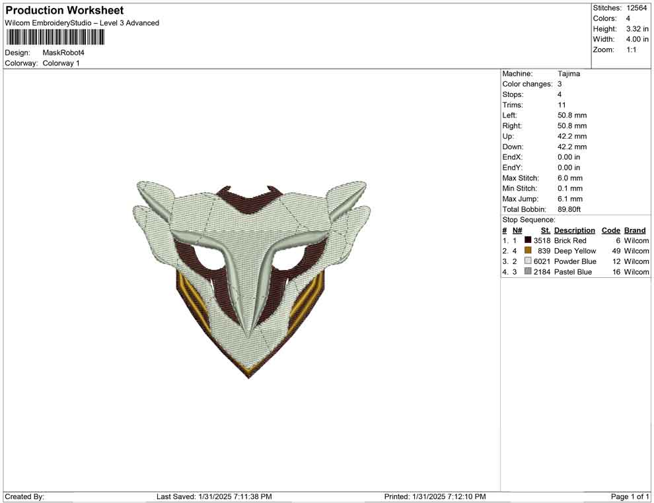This screenshot has height=503, width=654.
Task: Click the St. column header
Action: pos(545,230)
